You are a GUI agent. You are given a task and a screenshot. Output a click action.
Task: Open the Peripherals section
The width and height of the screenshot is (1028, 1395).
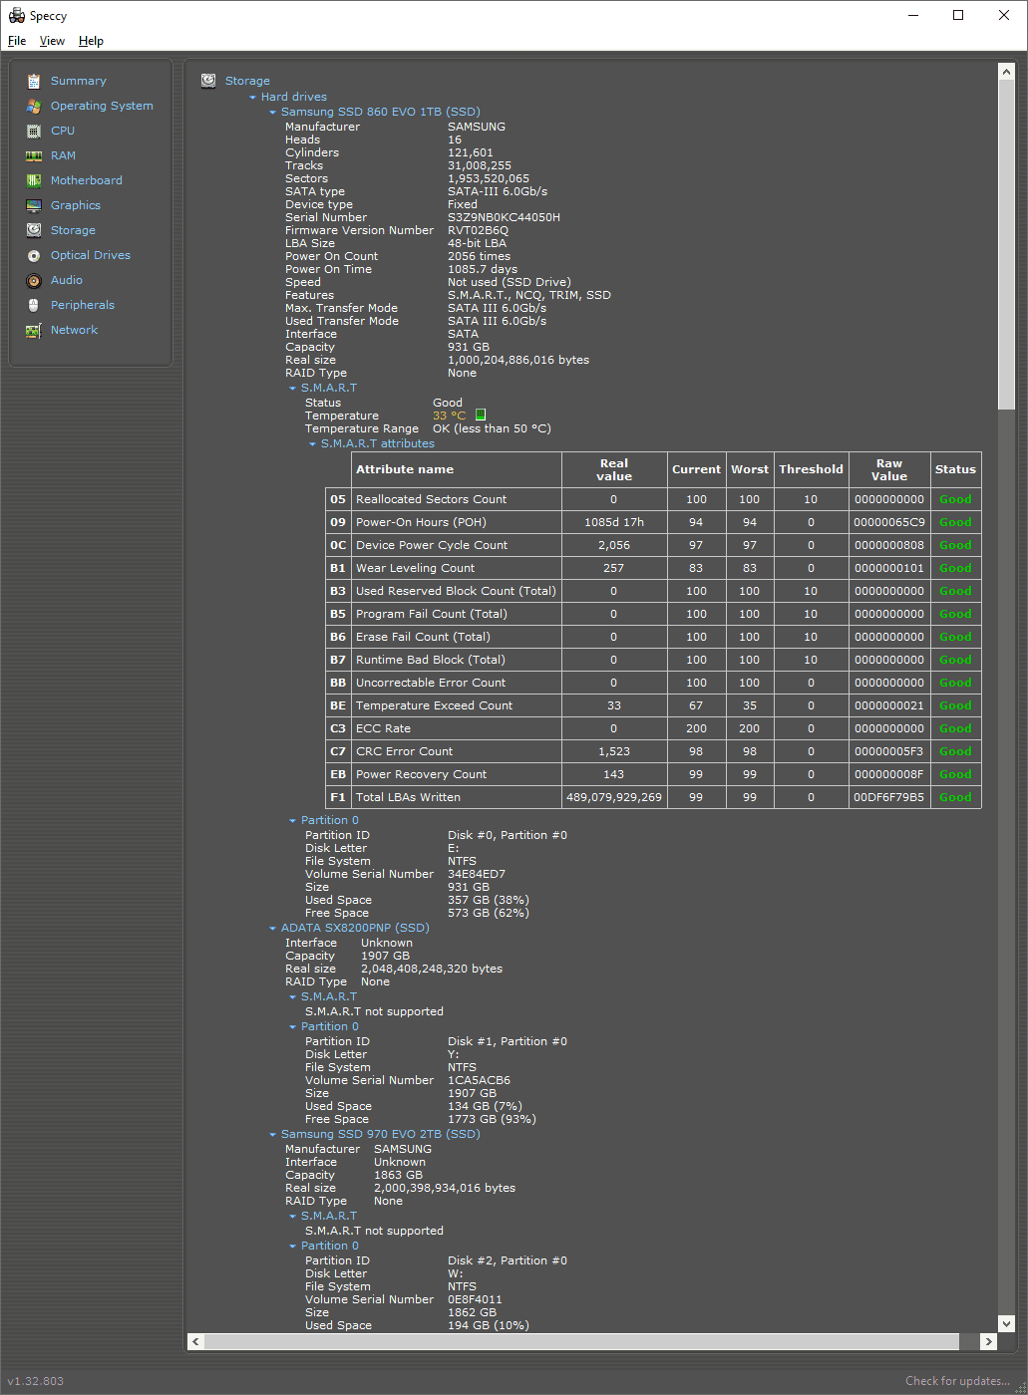(82, 305)
